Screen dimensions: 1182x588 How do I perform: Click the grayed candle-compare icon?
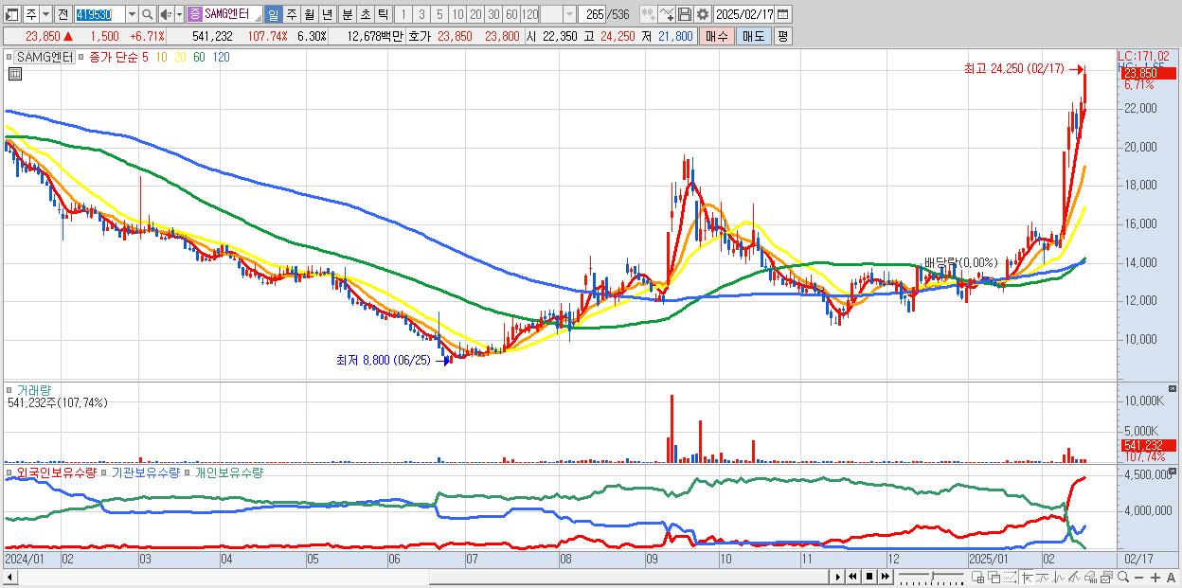(x=649, y=14)
